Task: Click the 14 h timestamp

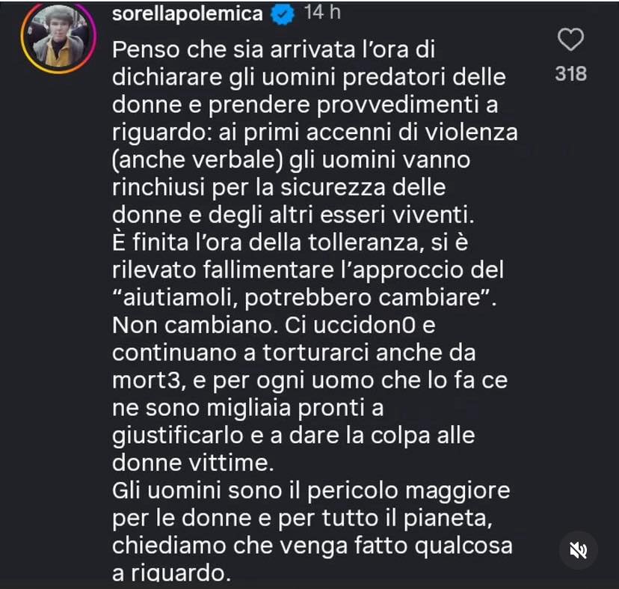Action: (323, 14)
